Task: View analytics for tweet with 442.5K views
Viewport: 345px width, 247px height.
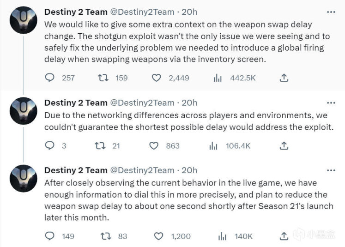Action: click(218, 78)
